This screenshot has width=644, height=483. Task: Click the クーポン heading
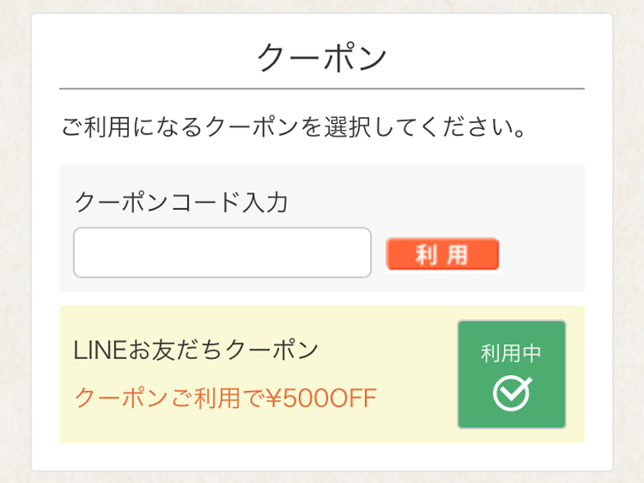tap(321, 58)
